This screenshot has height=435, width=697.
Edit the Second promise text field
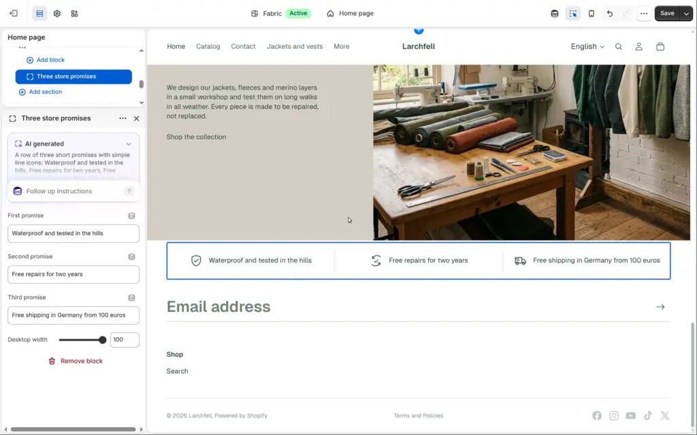click(74, 275)
